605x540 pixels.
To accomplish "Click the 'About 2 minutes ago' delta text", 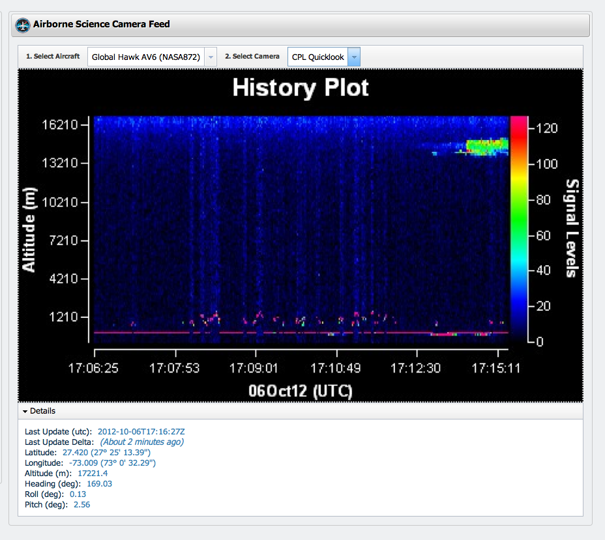I will pyautogui.click(x=141, y=442).
